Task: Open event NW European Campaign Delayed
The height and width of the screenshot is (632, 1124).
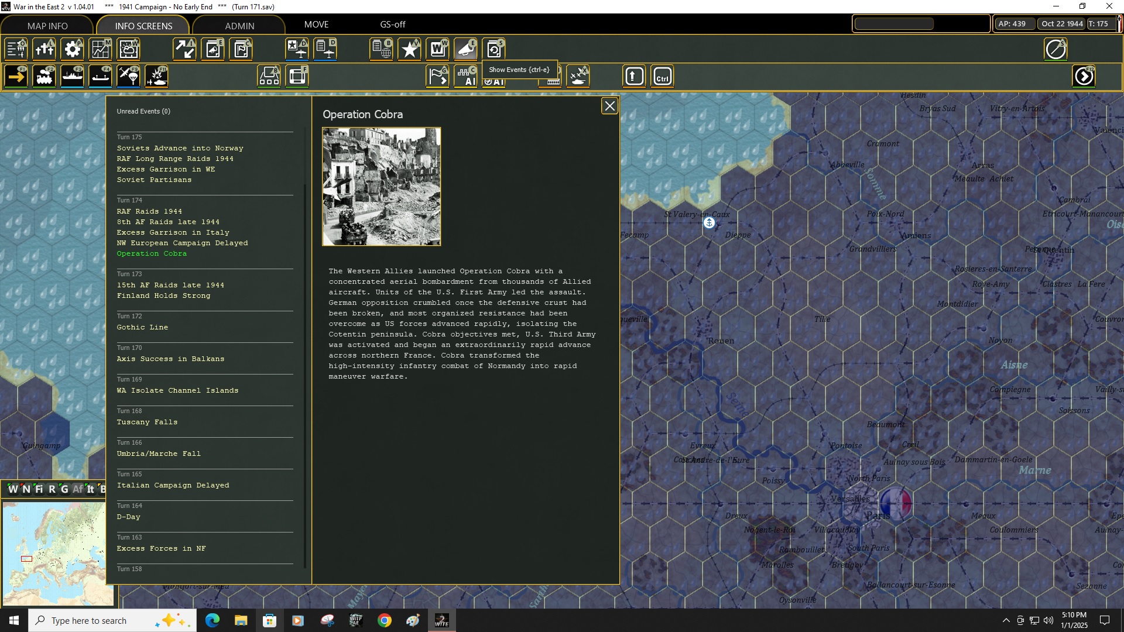Action: 182,243
